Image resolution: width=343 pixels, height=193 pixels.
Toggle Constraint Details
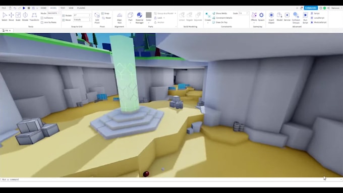(x=222, y=18)
